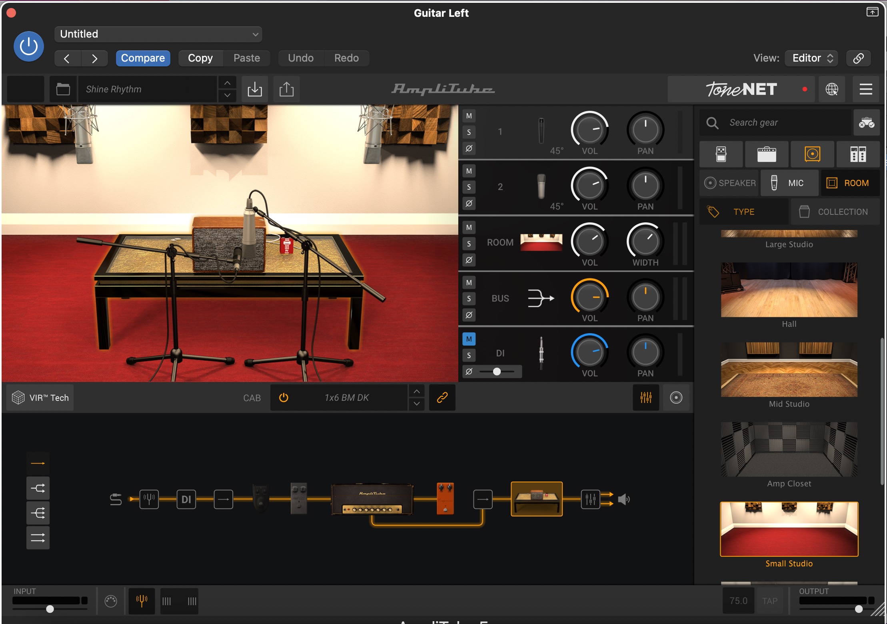The width and height of the screenshot is (887, 624).
Task: Go to next preset arrow
Action: click(x=94, y=58)
